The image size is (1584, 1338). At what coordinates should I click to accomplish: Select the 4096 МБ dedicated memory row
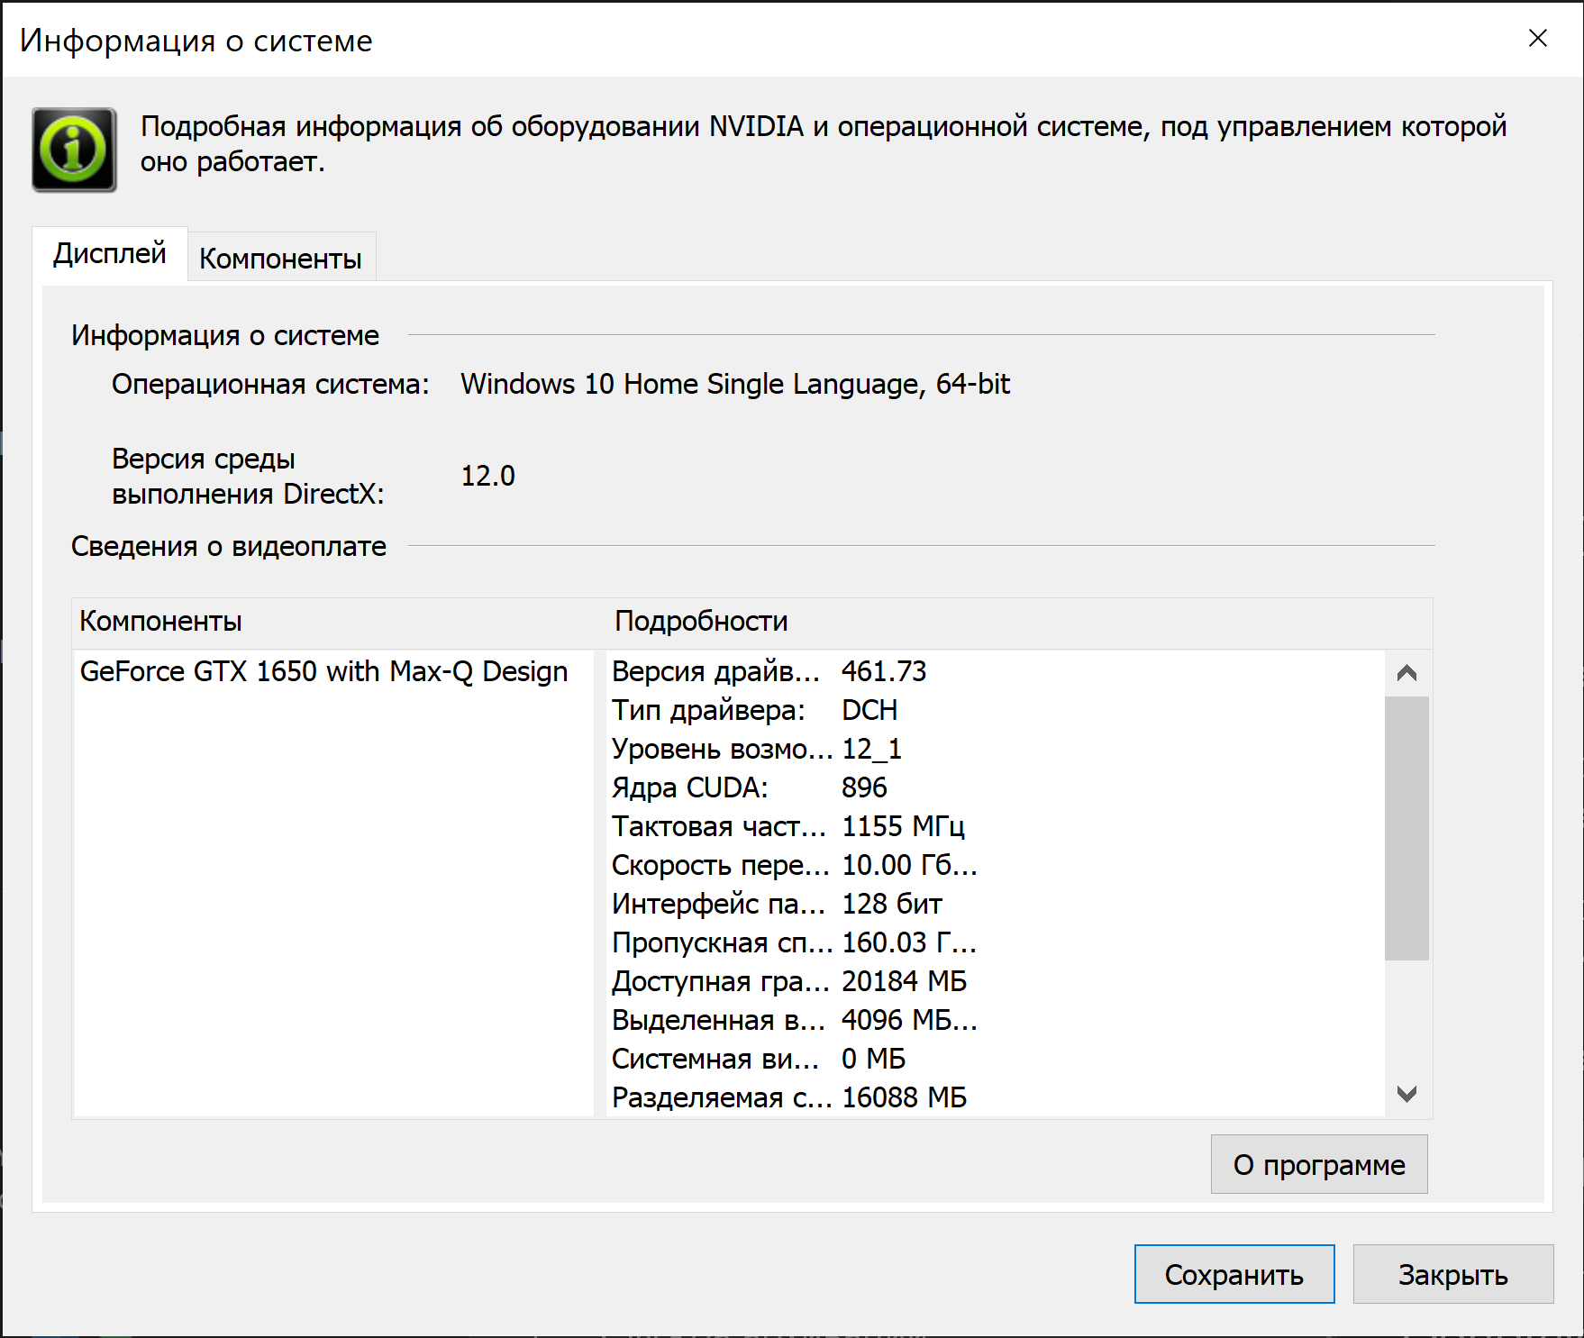(x=995, y=1020)
